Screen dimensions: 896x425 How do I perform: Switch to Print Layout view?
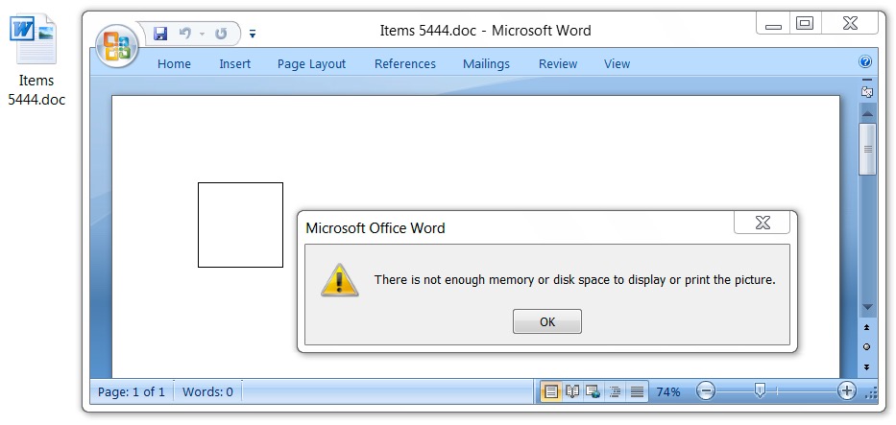pos(551,392)
